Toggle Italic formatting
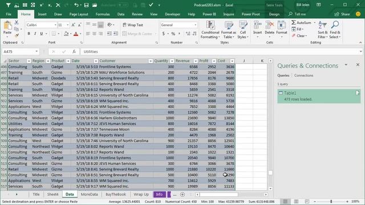Image resolution: width=365 pixels, height=205 pixels. [x=35, y=34]
